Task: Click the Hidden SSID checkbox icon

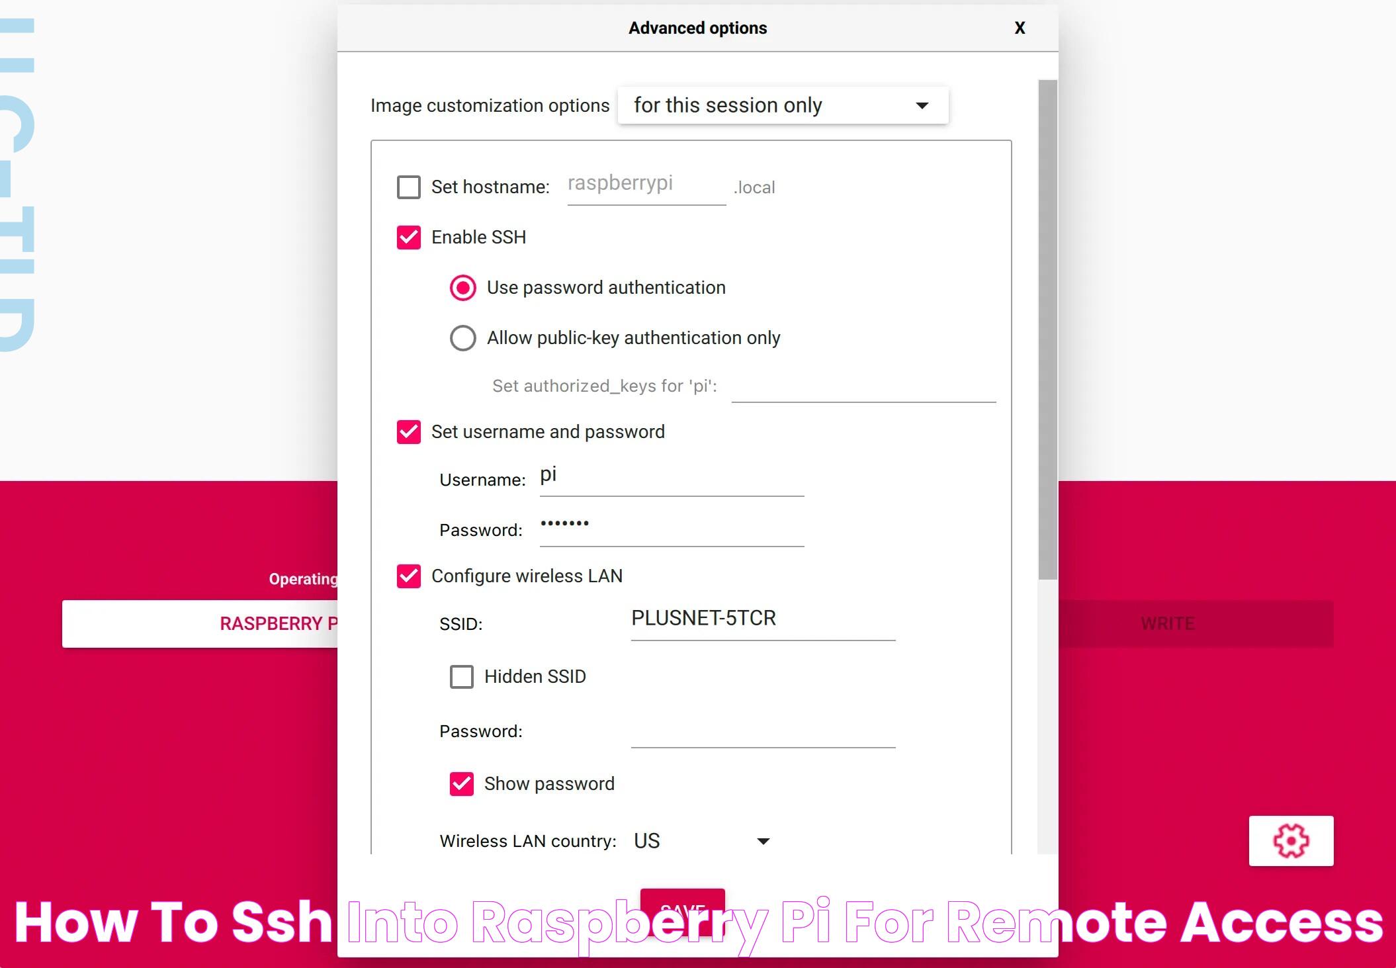Action: point(460,676)
